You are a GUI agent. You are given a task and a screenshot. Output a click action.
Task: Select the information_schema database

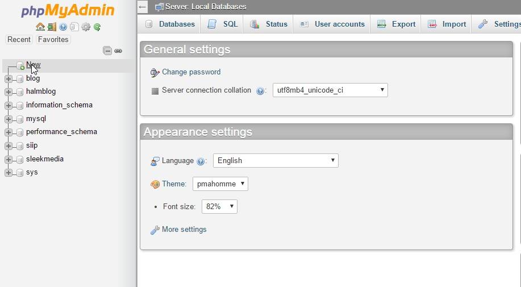pyautogui.click(x=59, y=105)
